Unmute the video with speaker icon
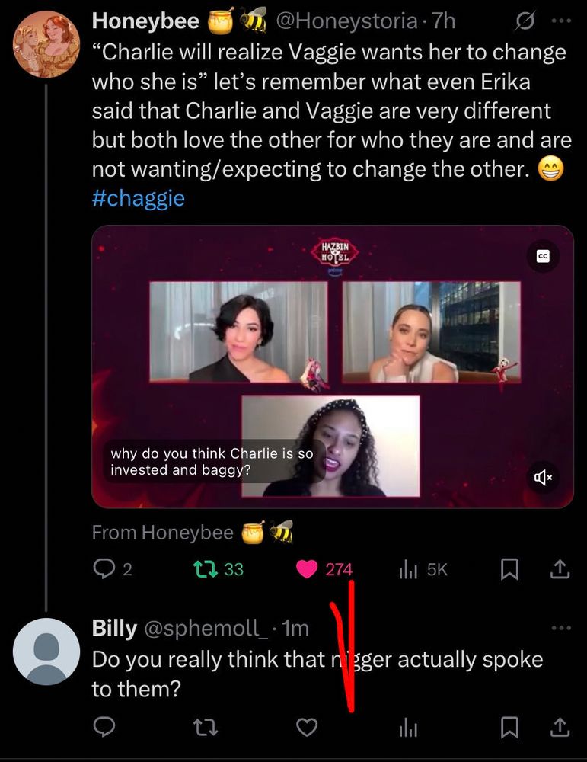Image resolution: width=587 pixels, height=762 pixels. [543, 477]
